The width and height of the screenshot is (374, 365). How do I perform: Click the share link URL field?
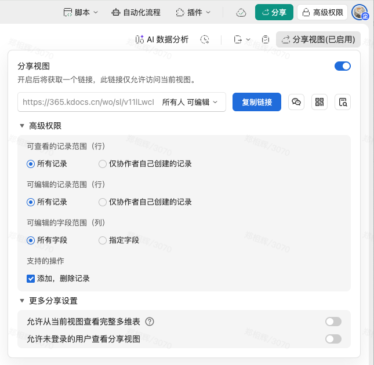tap(88, 102)
